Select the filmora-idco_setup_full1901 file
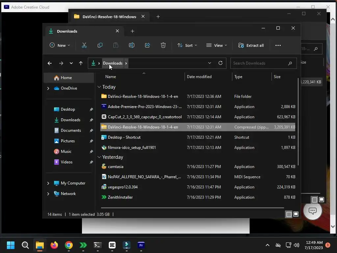The height and width of the screenshot is (253, 337). (198, 148)
